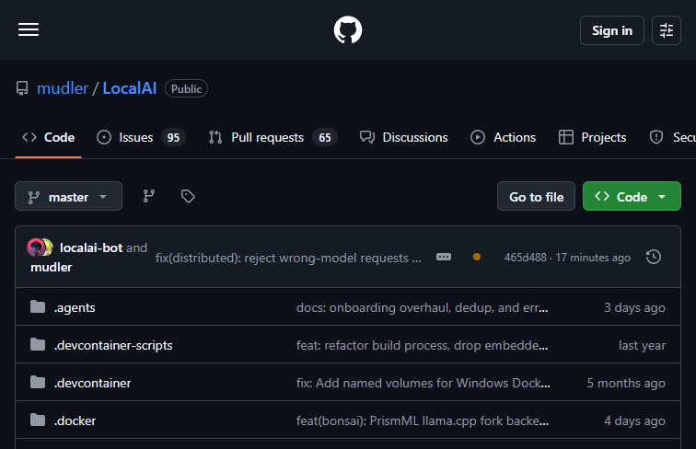696x449 pixels.
Task: Click the '5 months ago' timestamp
Action: tap(626, 383)
